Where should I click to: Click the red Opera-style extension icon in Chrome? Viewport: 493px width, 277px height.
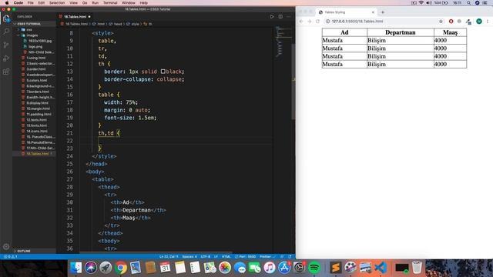pyautogui.click(x=451, y=22)
